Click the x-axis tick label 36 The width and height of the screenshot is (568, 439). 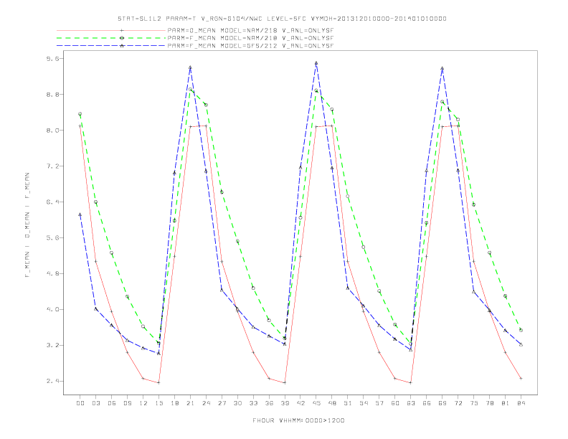pos(269,403)
